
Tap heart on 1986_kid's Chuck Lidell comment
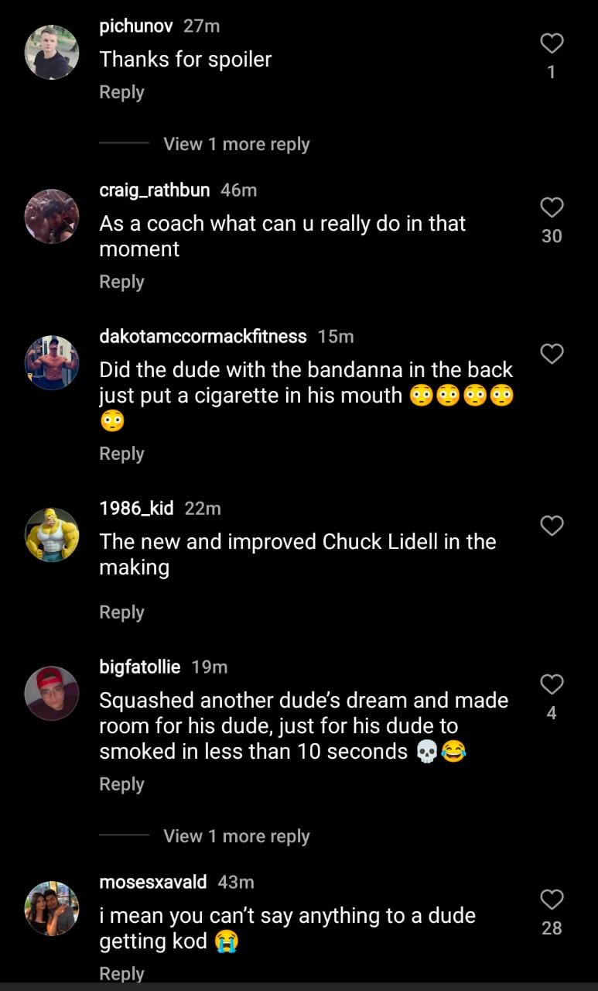click(551, 526)
